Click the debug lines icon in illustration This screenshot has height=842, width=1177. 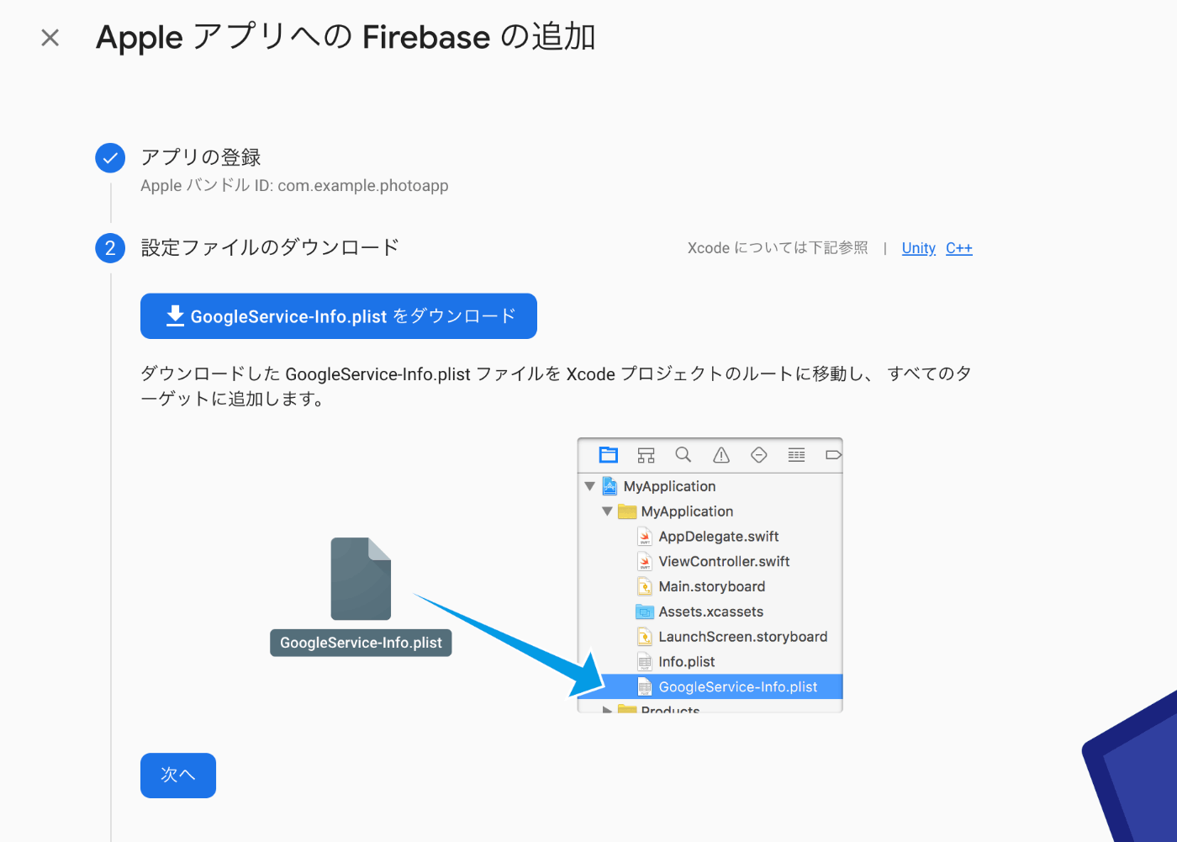797,455
